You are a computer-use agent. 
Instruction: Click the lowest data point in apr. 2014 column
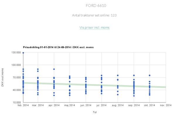[x=54, y=95]
